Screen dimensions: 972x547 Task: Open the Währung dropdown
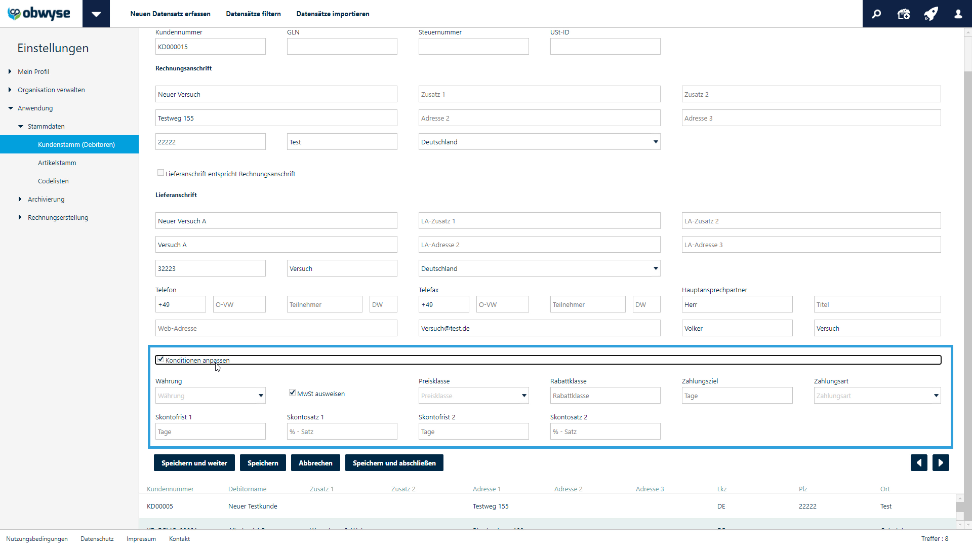210,396
